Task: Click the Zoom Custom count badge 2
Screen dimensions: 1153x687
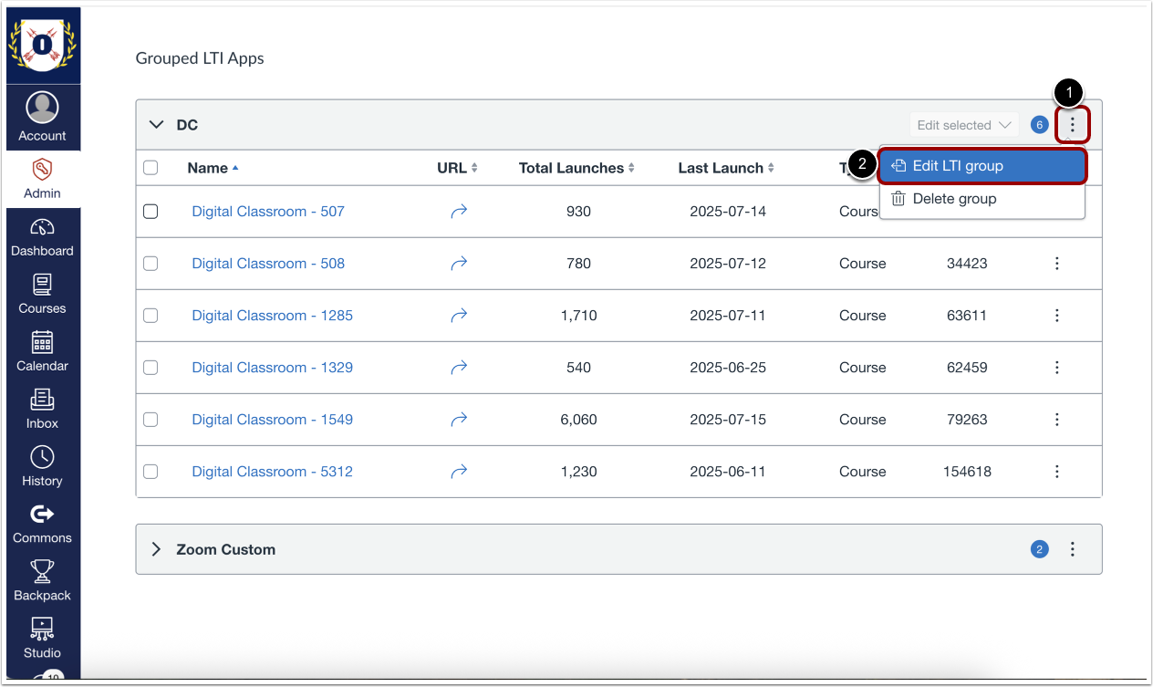Action: [1039, 549]
